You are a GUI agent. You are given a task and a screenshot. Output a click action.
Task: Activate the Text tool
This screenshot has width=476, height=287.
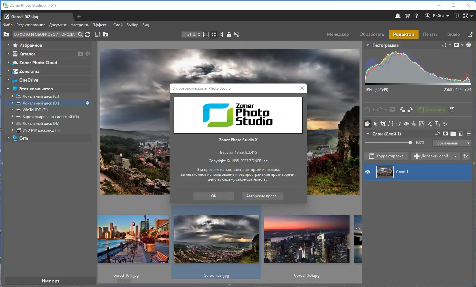(x=437, y=124)
